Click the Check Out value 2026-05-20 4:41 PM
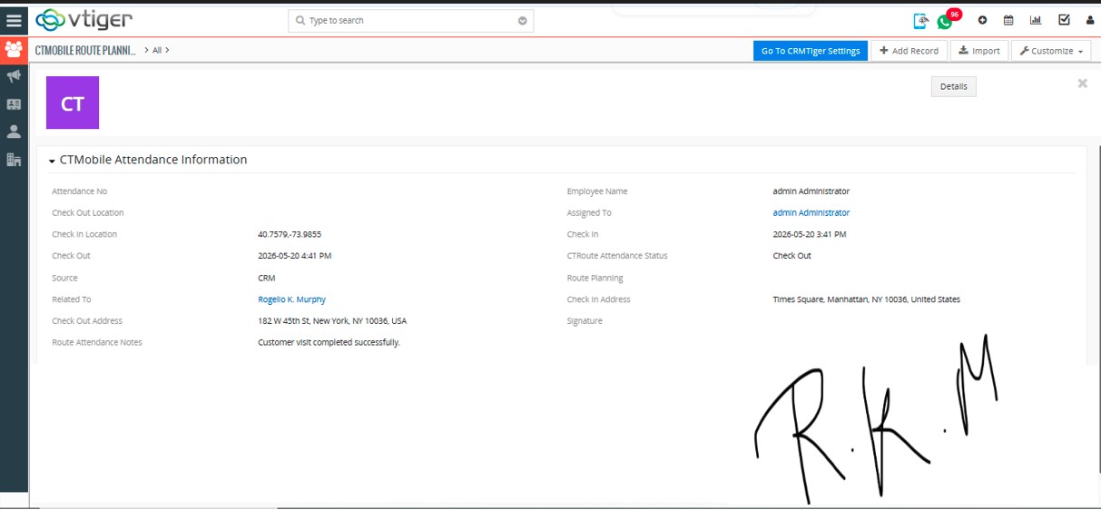 coord(295,256)
